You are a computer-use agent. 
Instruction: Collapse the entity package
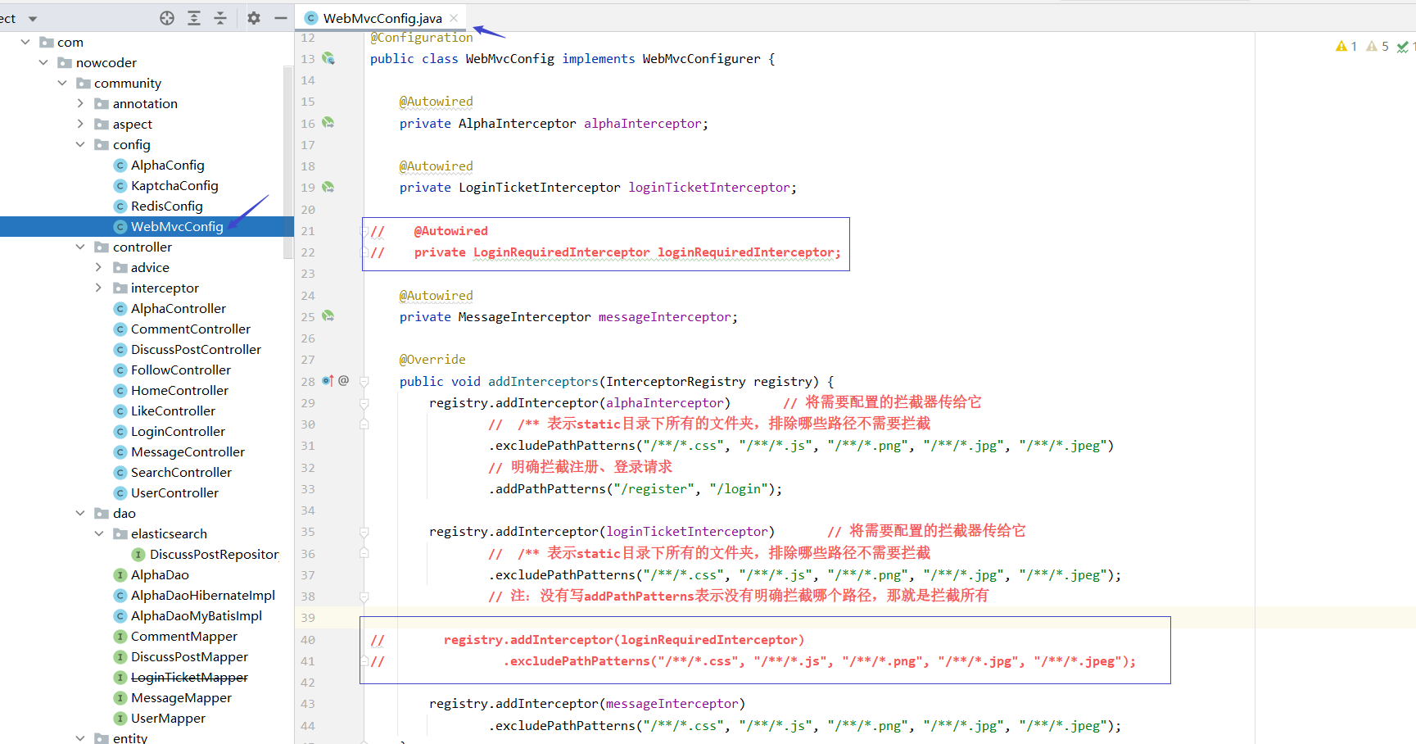(x=80, y=737)
